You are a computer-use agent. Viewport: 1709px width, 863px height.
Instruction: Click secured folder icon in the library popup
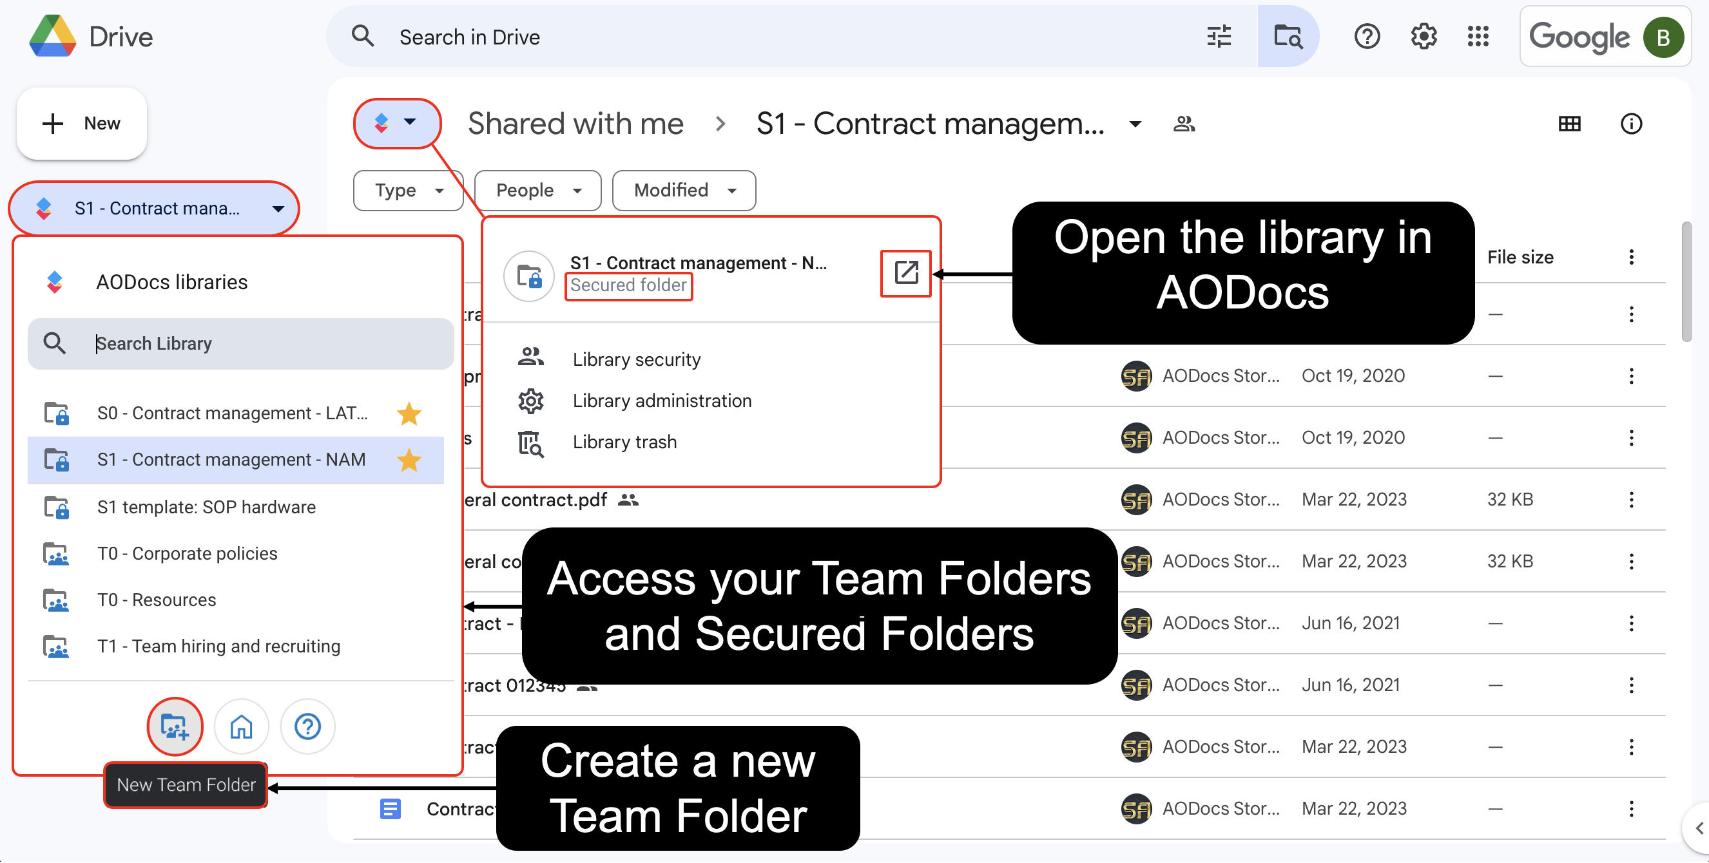point(529,276)
